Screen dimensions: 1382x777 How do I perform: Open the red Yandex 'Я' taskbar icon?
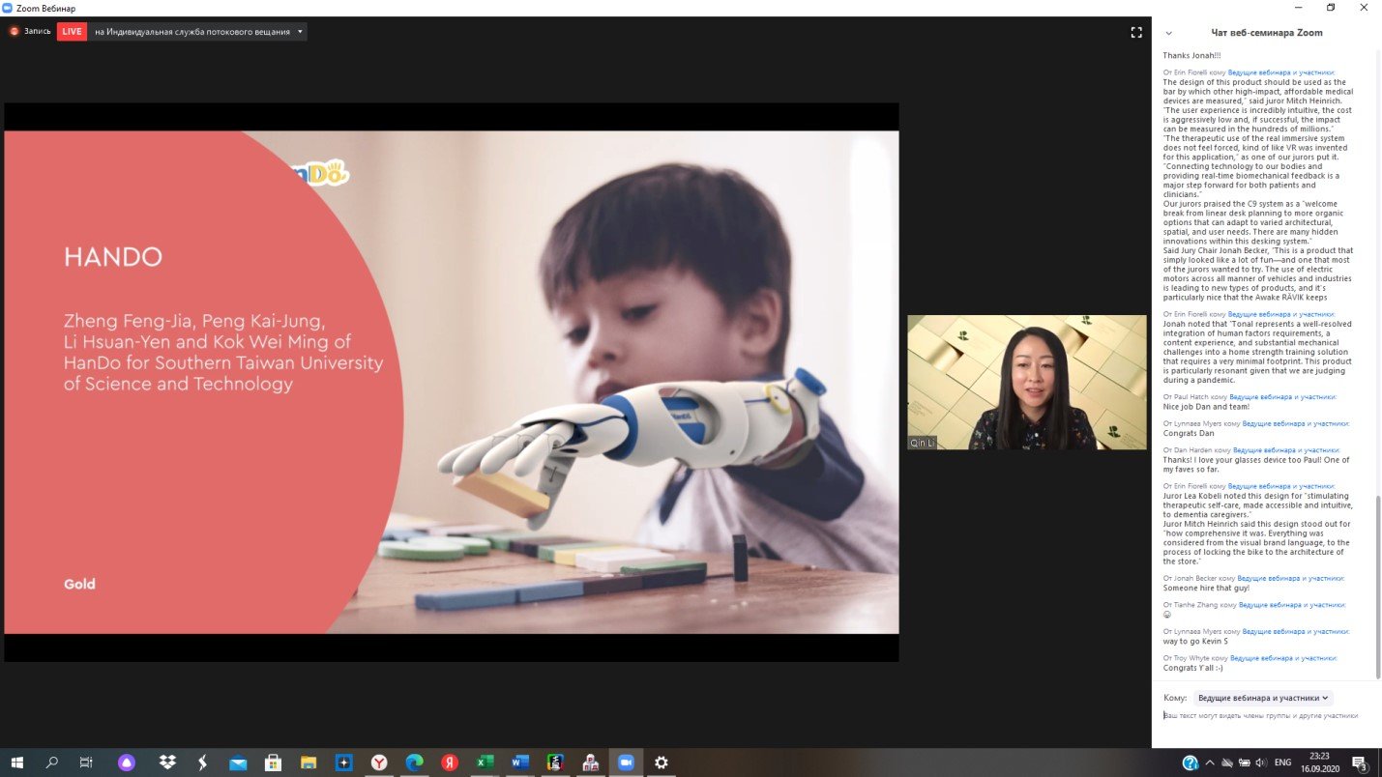click(450, 763)
